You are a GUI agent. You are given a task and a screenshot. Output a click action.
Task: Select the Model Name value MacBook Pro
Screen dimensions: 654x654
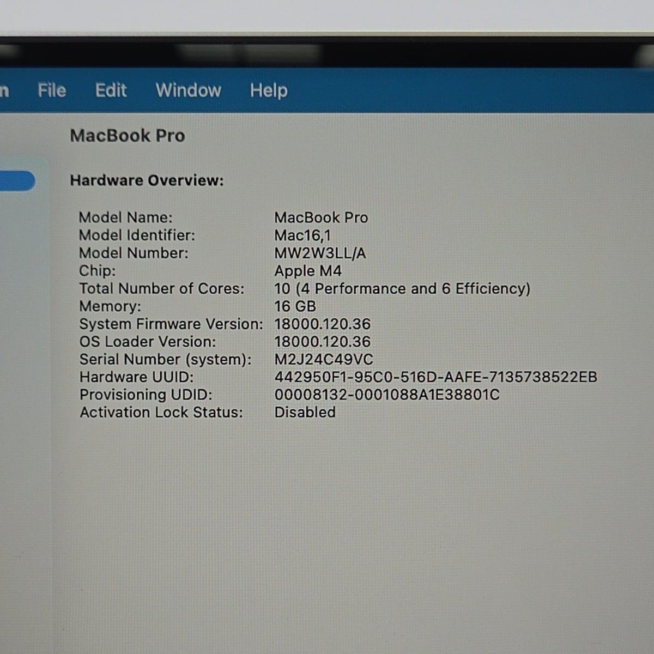coord(321,217)
